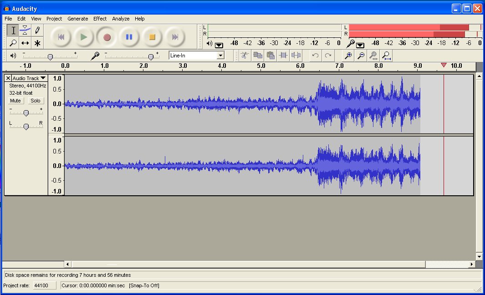The image size is (485, 295).
Task: Open input meter options dropdown
Action: pyautogui.click(x=360, y=45)
